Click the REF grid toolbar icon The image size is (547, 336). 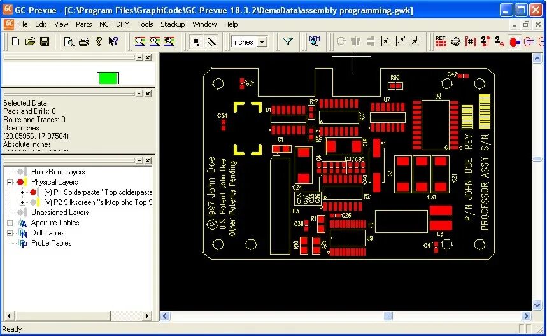(x=441, y=41)
